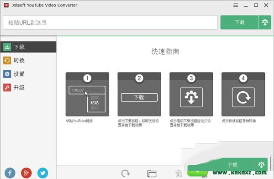Open output folder icon in bottom toolbar
274x179 pixels.
(152, 174)
